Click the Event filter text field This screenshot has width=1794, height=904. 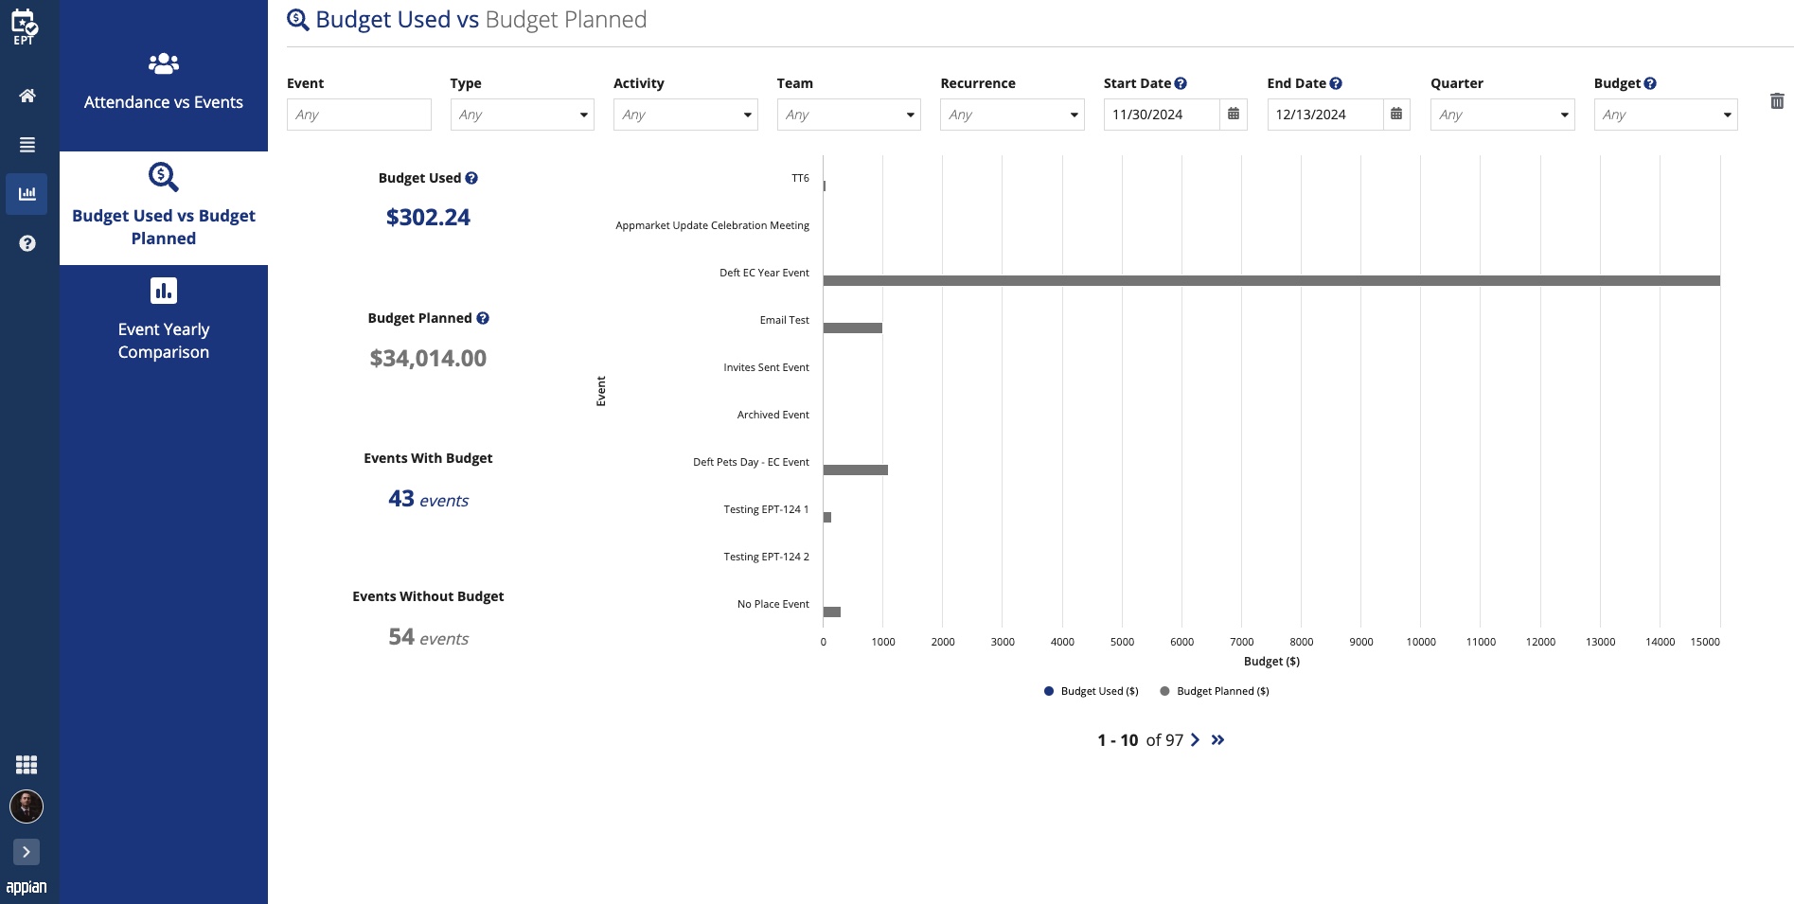pyautogui.click(x=359, y=115)
